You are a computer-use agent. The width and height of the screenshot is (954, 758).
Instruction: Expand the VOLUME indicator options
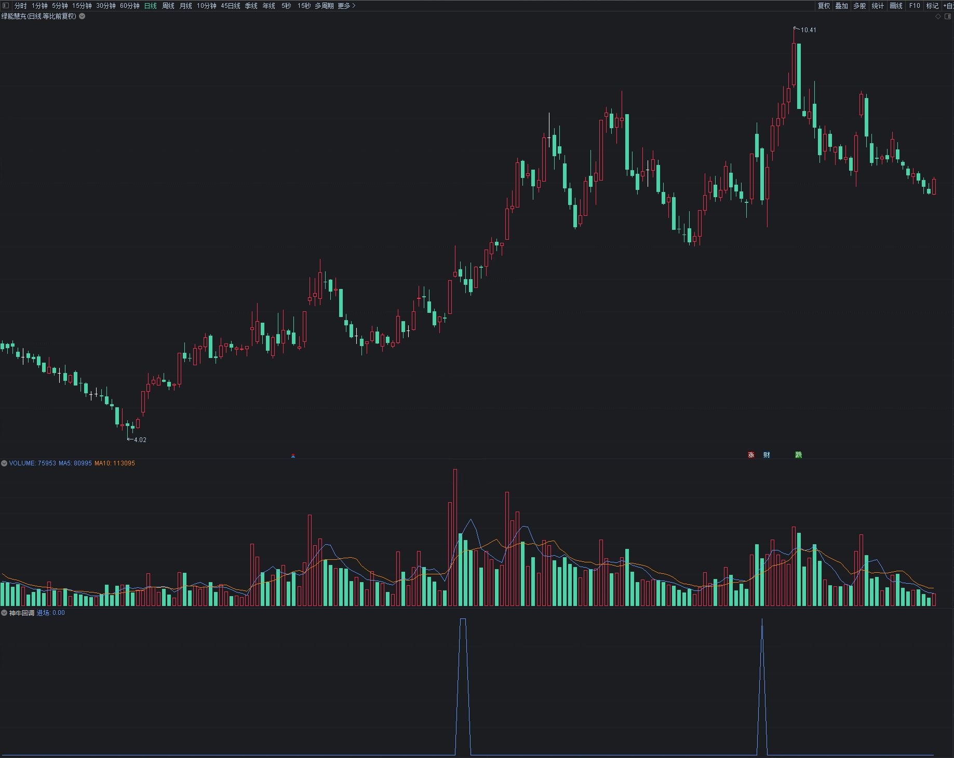[x=4, y=463]
